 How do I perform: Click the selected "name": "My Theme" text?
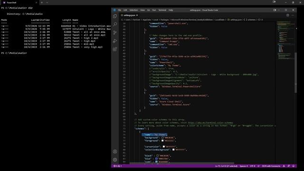pyautogui.click(x=154, y=134)
